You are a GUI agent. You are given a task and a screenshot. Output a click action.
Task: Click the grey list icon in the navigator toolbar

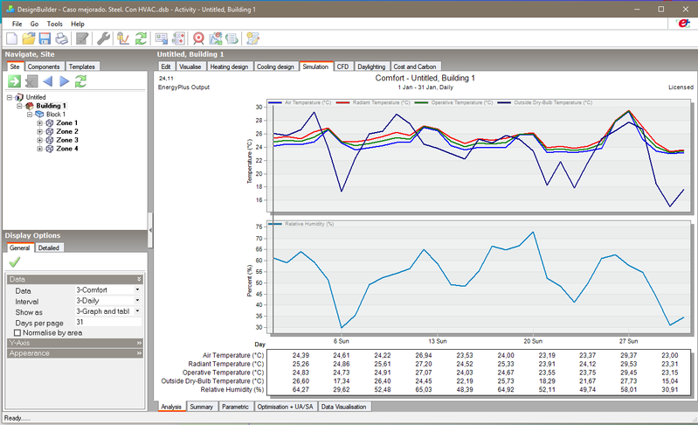[x=31, y=81]
